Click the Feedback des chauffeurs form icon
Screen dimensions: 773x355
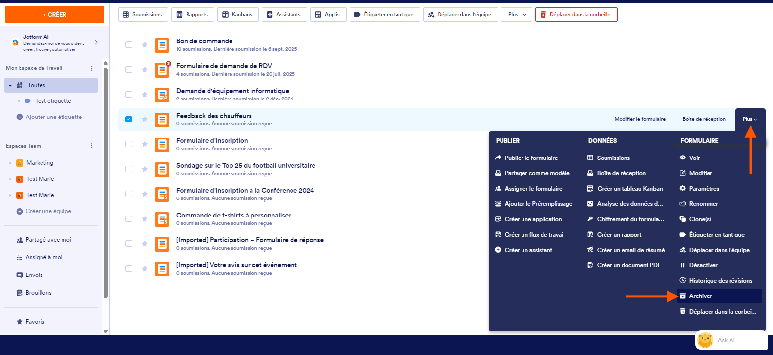click(x=162, y=119)
